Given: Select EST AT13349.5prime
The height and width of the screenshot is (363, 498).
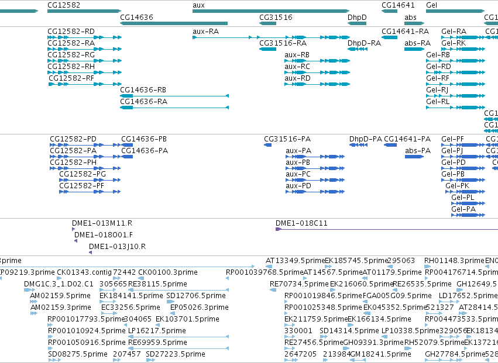Looking at the screenshot, I should [x=295, y=261].
